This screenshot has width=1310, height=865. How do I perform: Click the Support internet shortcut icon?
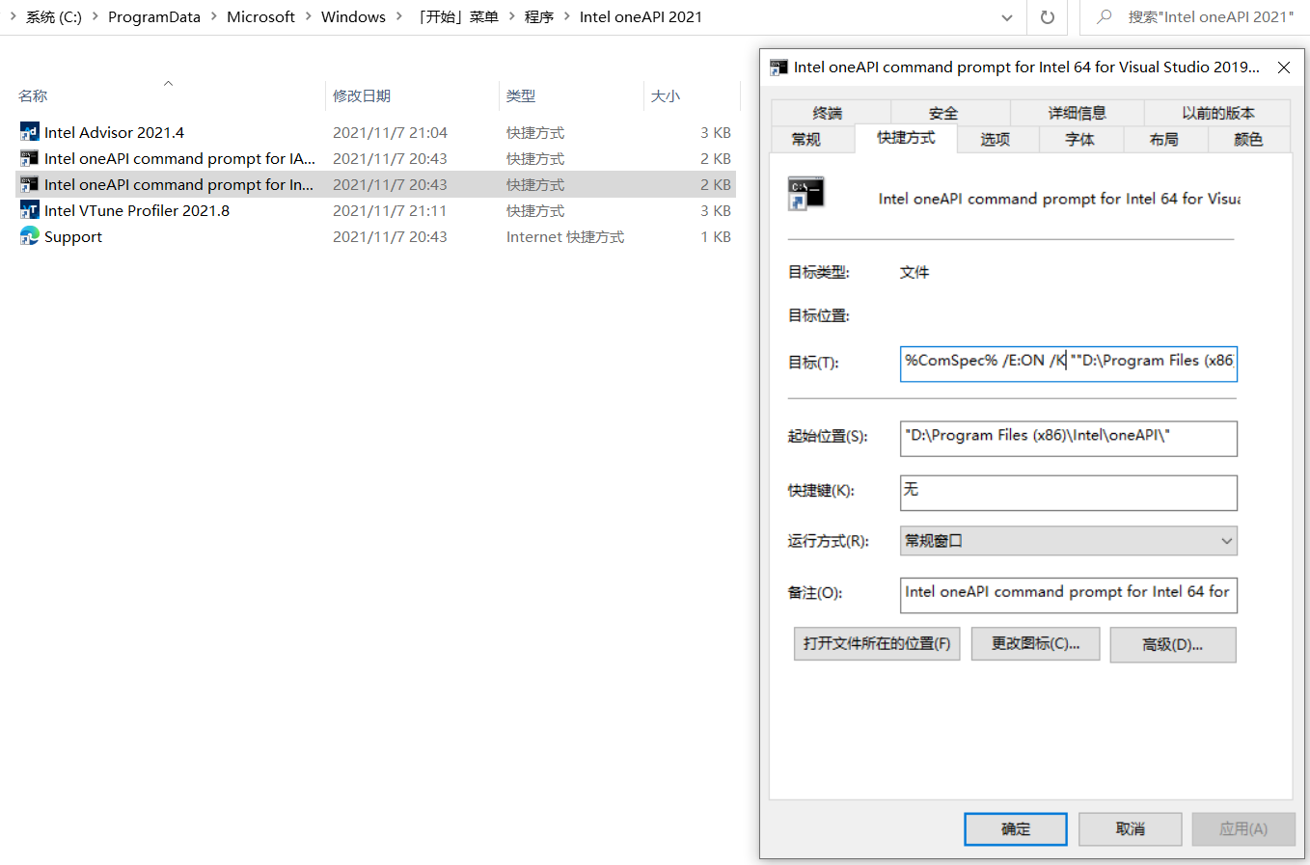pos(30,236)
